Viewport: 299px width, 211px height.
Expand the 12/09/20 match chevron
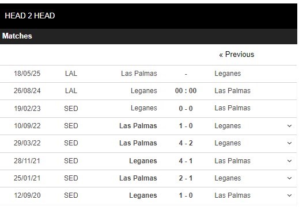pos(289,195)
